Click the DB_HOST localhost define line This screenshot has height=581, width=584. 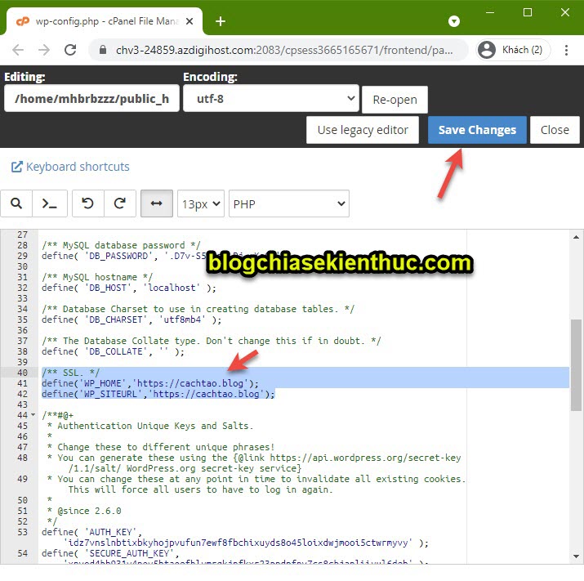click(x=129, y=288)
